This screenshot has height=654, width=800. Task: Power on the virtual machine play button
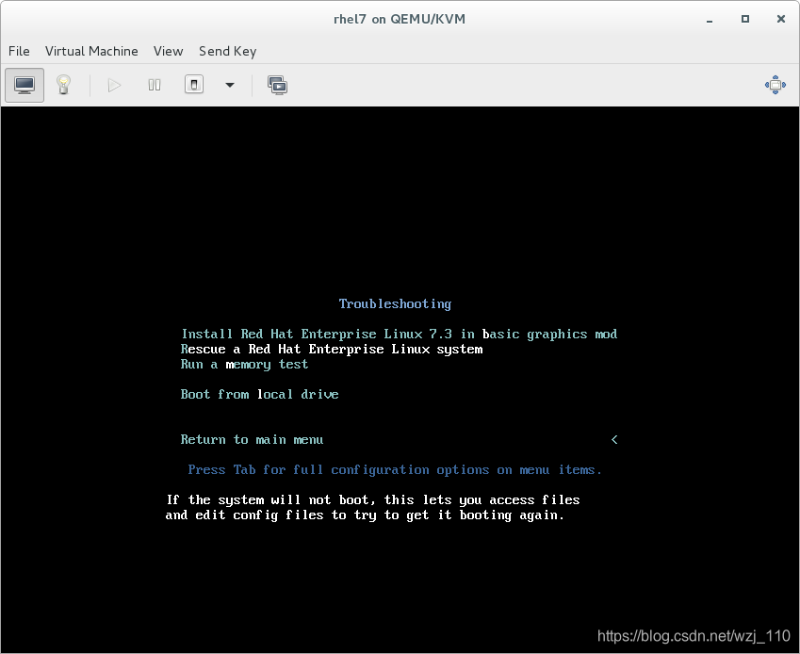point(114,85)
